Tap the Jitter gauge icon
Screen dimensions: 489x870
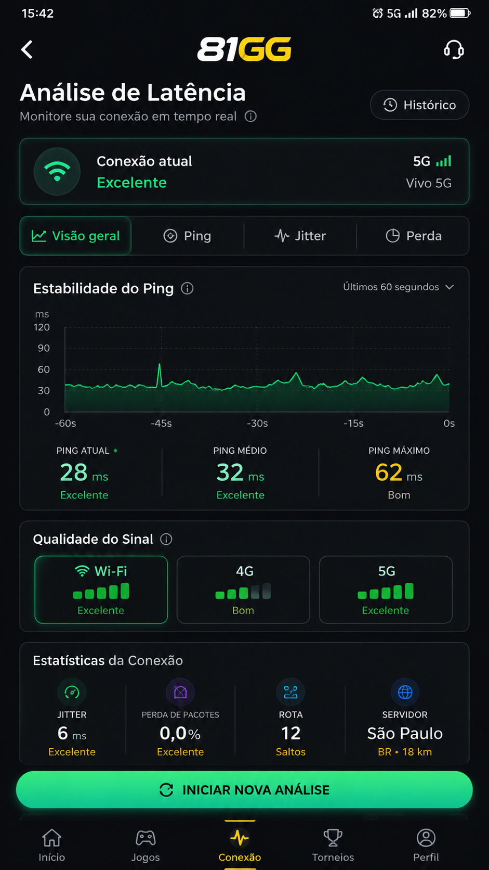coord(72,692)
